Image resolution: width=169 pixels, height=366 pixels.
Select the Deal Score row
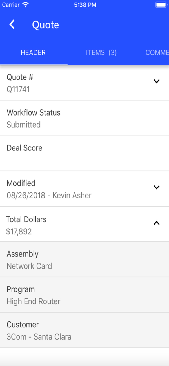(x=84, y=154)
